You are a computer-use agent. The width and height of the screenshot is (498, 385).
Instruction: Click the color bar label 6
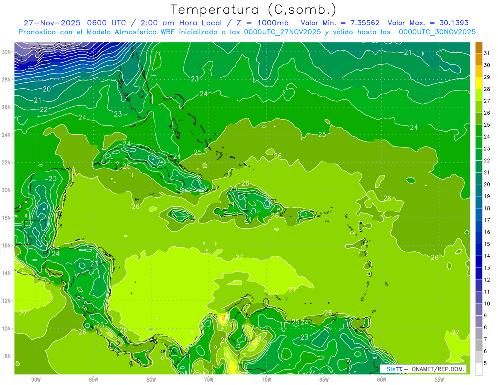click(x=485, y=351)
